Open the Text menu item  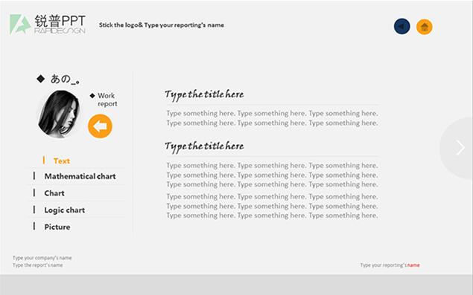click(x=62, y=161)
